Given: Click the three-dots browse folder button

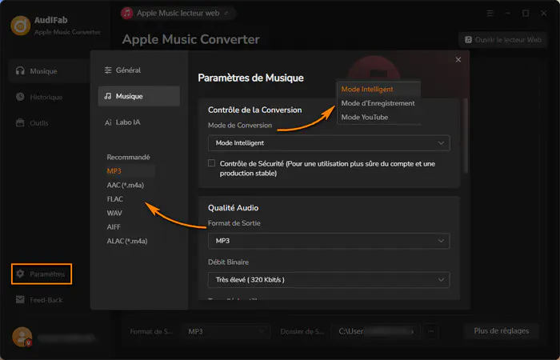Looking at the screenshot, I should pyautogui.click(x=431, y=331).
